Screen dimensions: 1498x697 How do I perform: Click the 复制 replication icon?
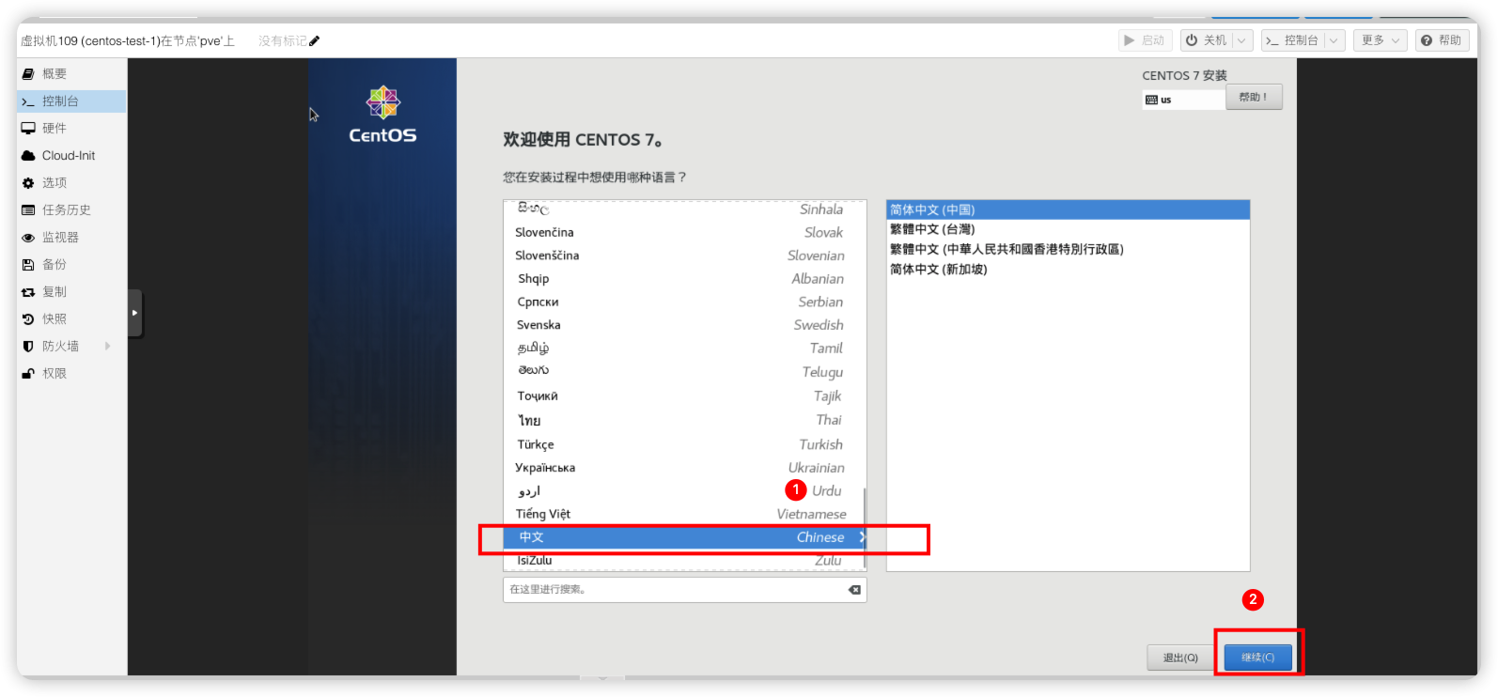[x=28, y=292]
